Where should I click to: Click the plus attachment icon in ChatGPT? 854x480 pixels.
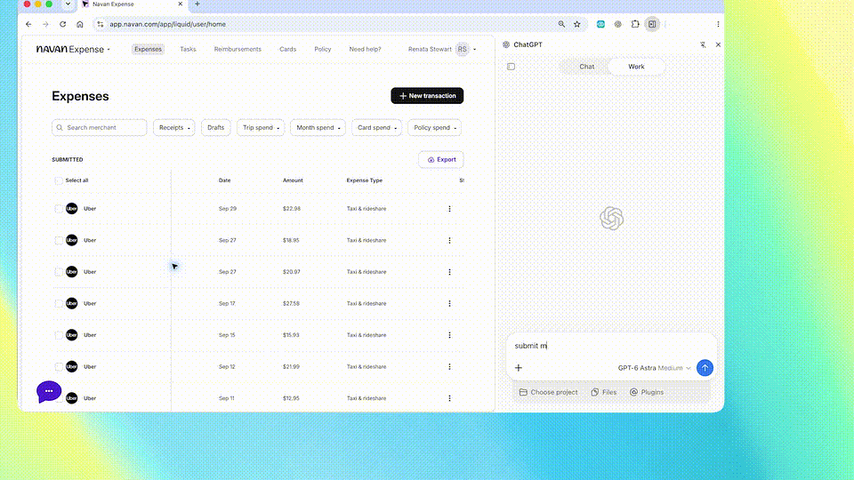[519, 368]
